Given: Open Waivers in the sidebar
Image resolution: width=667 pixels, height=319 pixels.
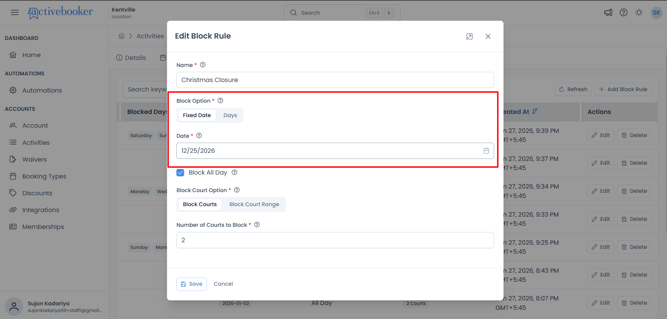Looking at the screenshot, I should pos(34,159).
